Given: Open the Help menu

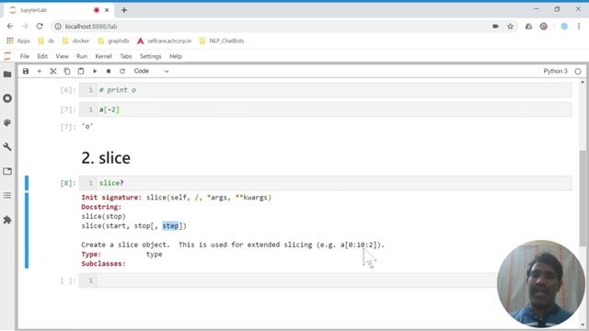Looking at the screenshot, I should 176,56.
